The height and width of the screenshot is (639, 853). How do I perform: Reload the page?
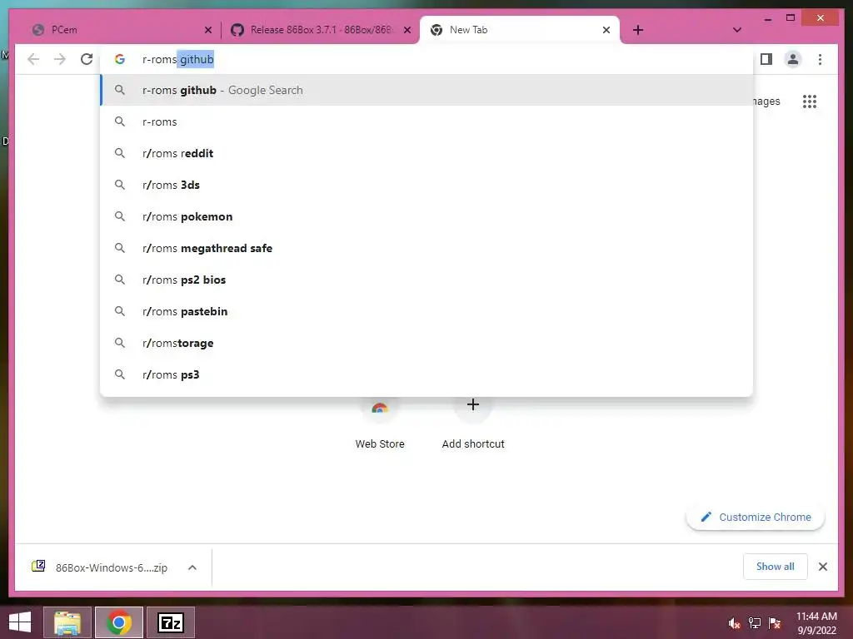[87, 59]
